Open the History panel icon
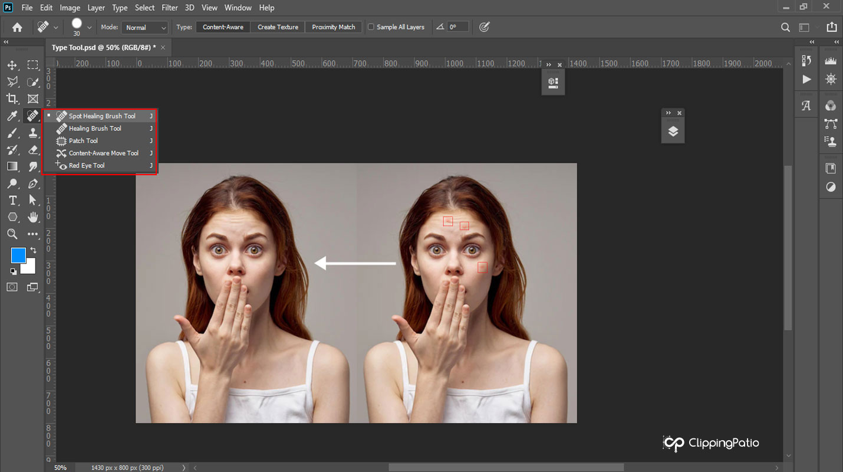This screenshot has height=472, width=843. [x=806, y=61]
